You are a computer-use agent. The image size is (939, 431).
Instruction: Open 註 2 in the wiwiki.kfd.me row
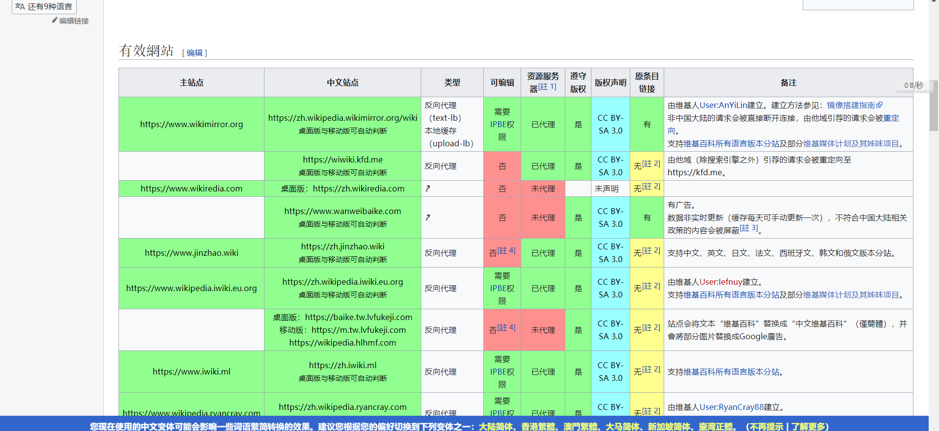click(651, 164)
